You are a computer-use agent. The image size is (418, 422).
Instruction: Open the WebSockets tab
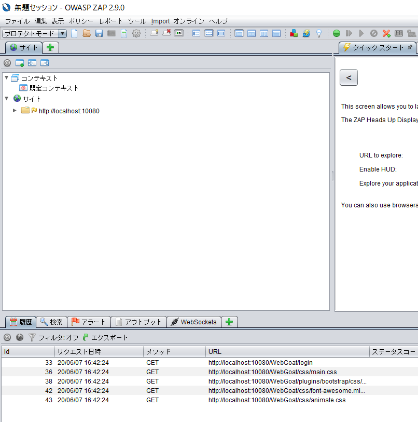(194, 322)
